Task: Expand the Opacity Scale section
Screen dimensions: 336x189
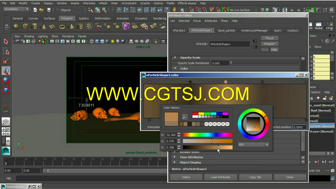Action: pyautogui.click(x=175, y=58)
